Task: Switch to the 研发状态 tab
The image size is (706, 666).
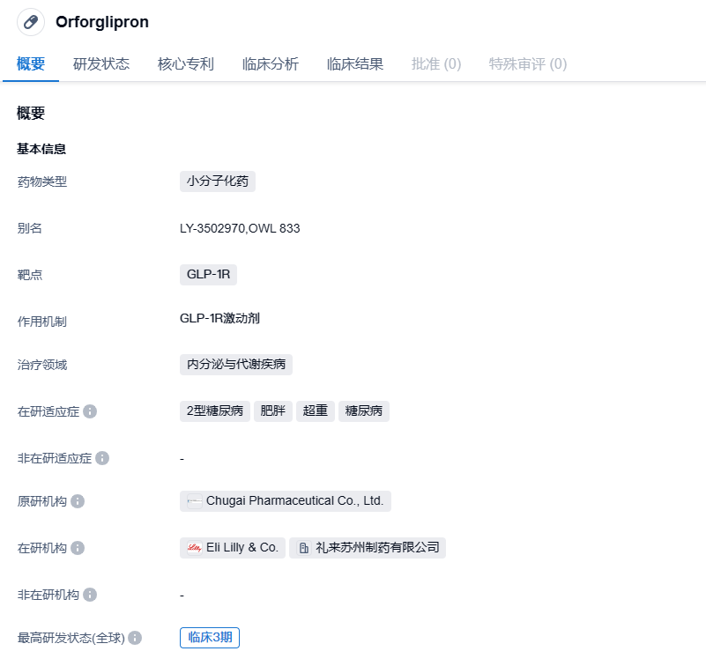Action: coord(101,63)
